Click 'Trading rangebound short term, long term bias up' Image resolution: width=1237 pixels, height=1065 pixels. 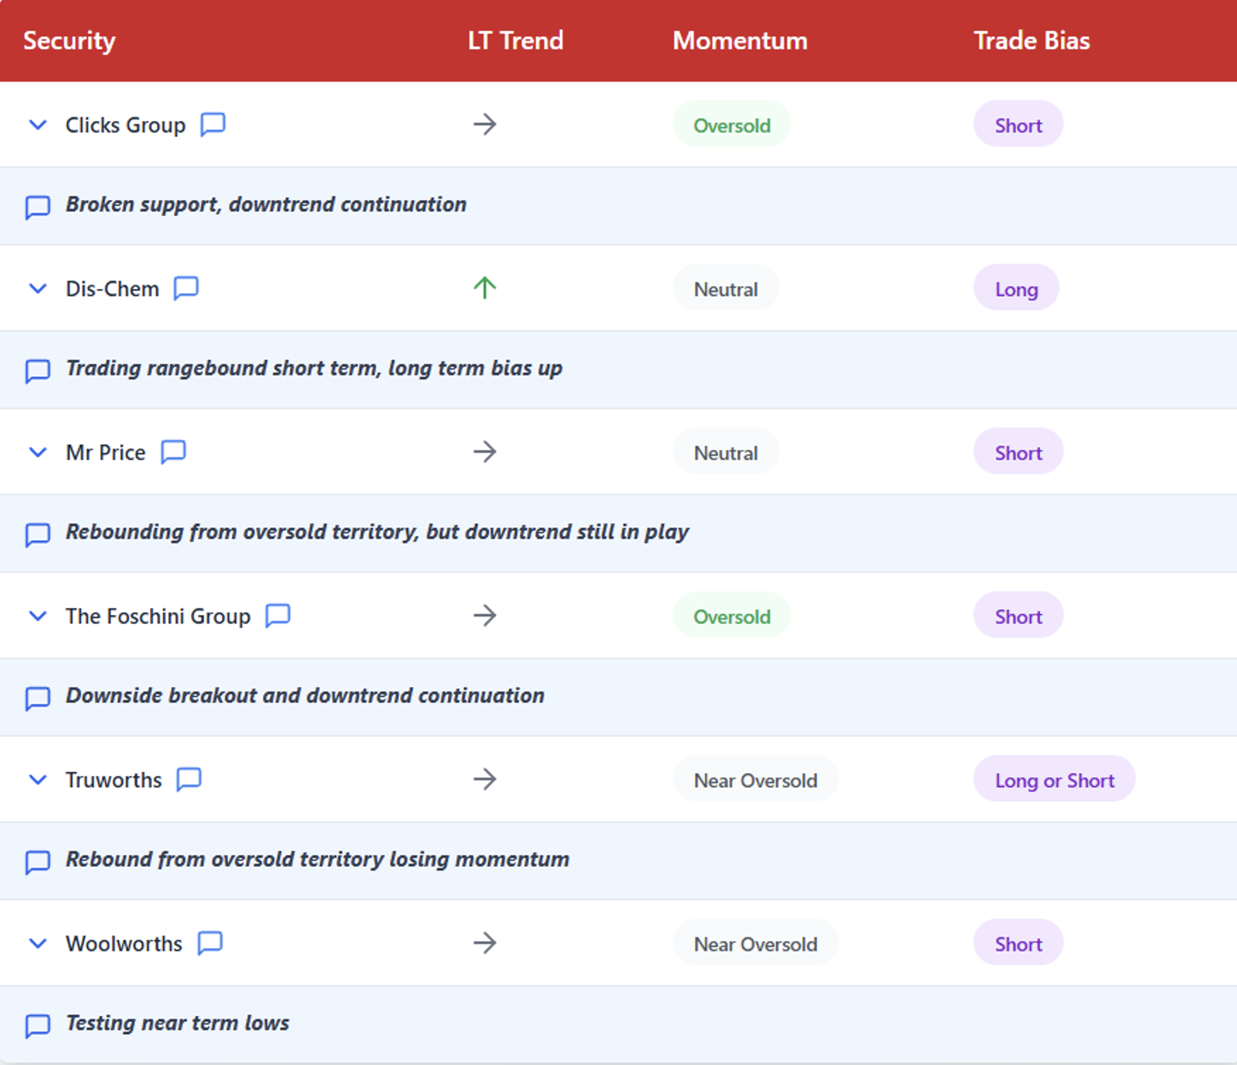314,369
